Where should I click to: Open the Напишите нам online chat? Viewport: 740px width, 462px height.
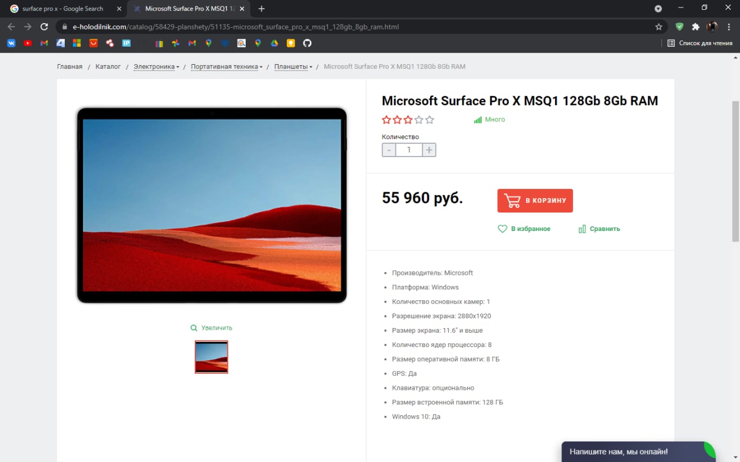point(638,452)
